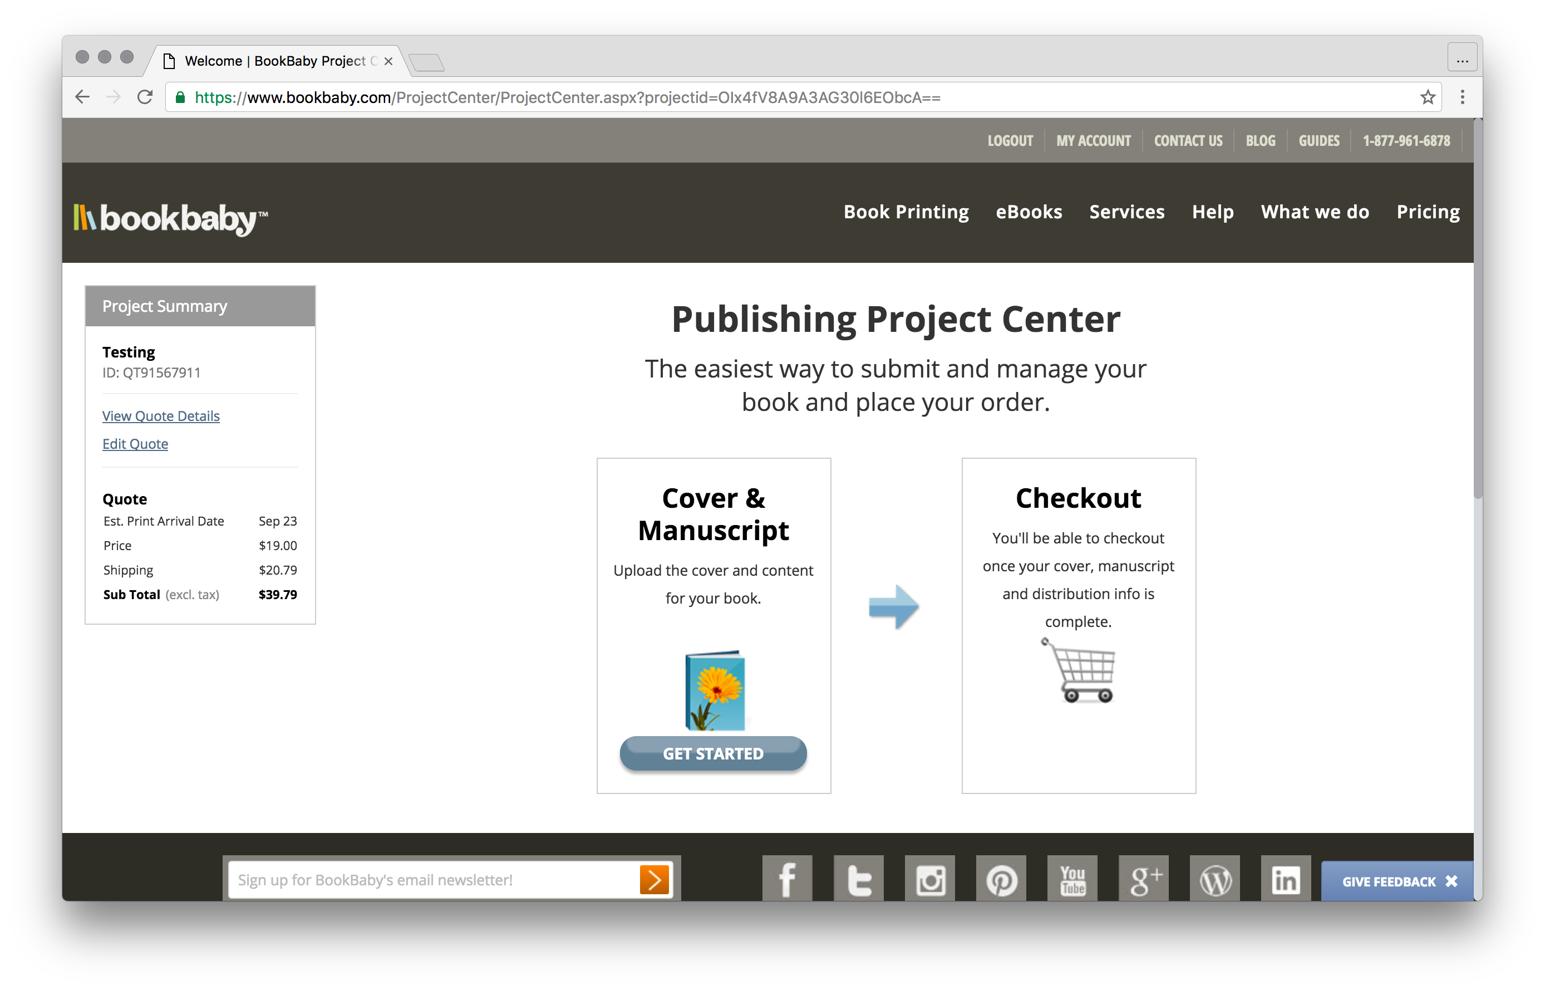Open the View Quote Details link
Viewport: 1545px width, 990px height.
[x=161, y=416]
